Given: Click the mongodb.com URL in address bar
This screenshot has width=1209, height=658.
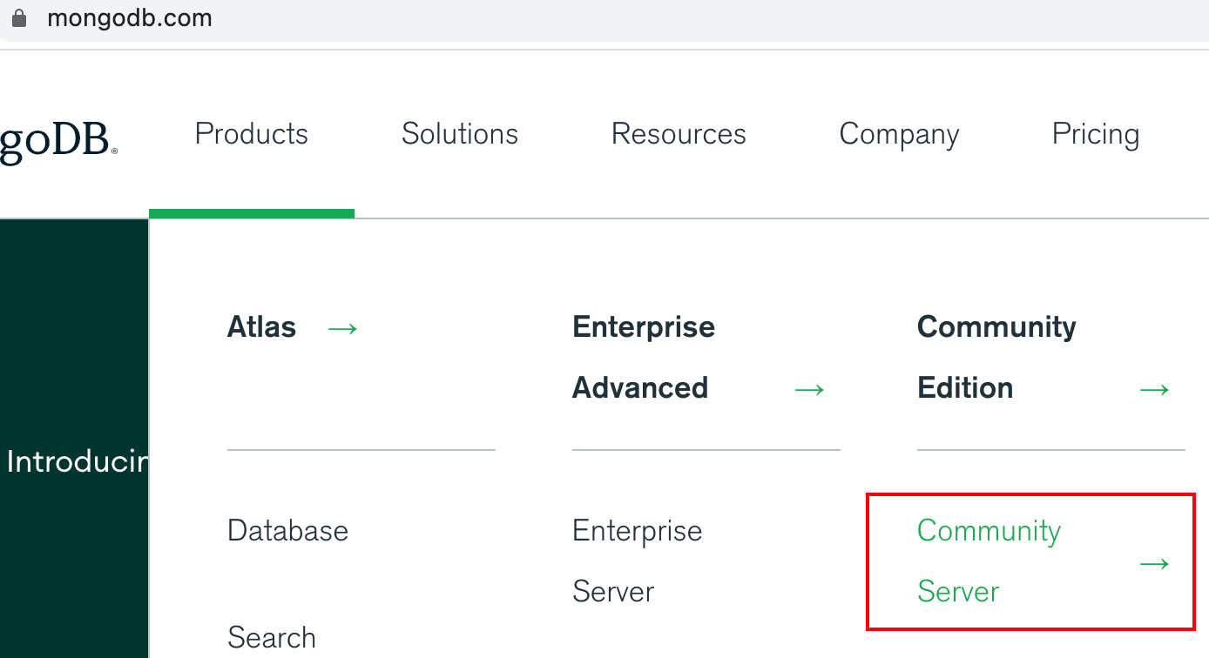Looking at the screenshot, I should [x=130, y=18].
